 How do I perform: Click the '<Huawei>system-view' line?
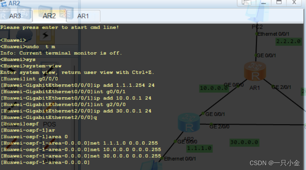point(31,66)
